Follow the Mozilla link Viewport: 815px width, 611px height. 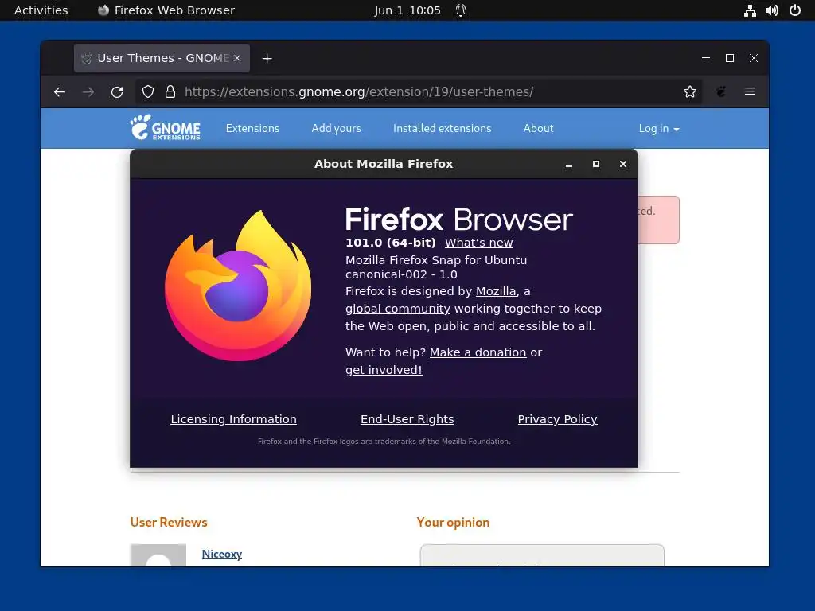click(496, 291)
